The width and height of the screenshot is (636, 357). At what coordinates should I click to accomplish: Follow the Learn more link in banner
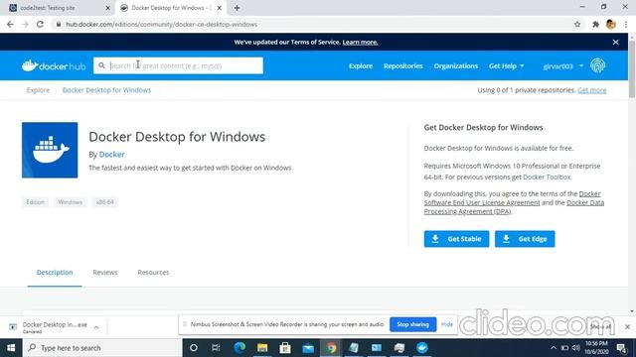click(x=360, y=42)
